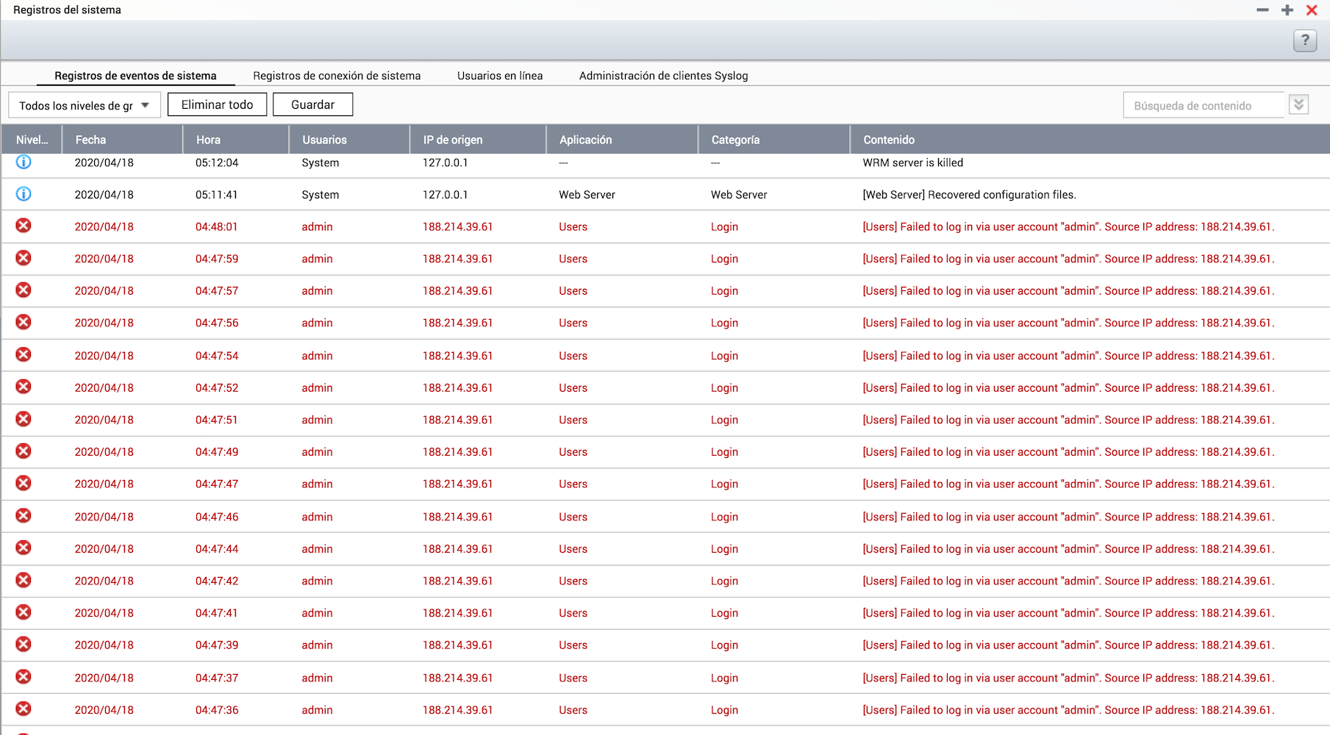1330x735 pixels.
Task: Sort logs by IP de origen column
Action: pyautogui.click(x=453, y=140)
